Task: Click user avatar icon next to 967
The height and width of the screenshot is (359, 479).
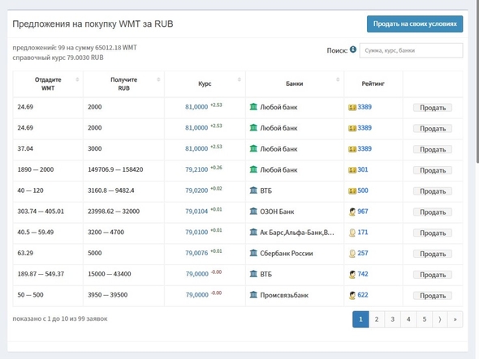Action: pyautogui.click(x=352, y=212)
